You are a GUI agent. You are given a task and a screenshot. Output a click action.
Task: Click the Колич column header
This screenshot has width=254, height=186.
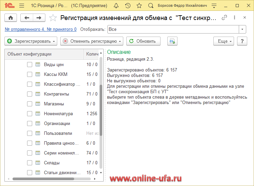(91, 54)
